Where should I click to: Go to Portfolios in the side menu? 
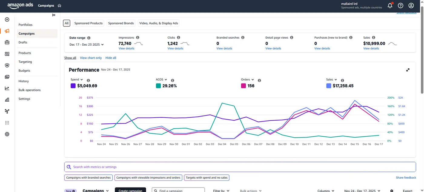point(25,25)
